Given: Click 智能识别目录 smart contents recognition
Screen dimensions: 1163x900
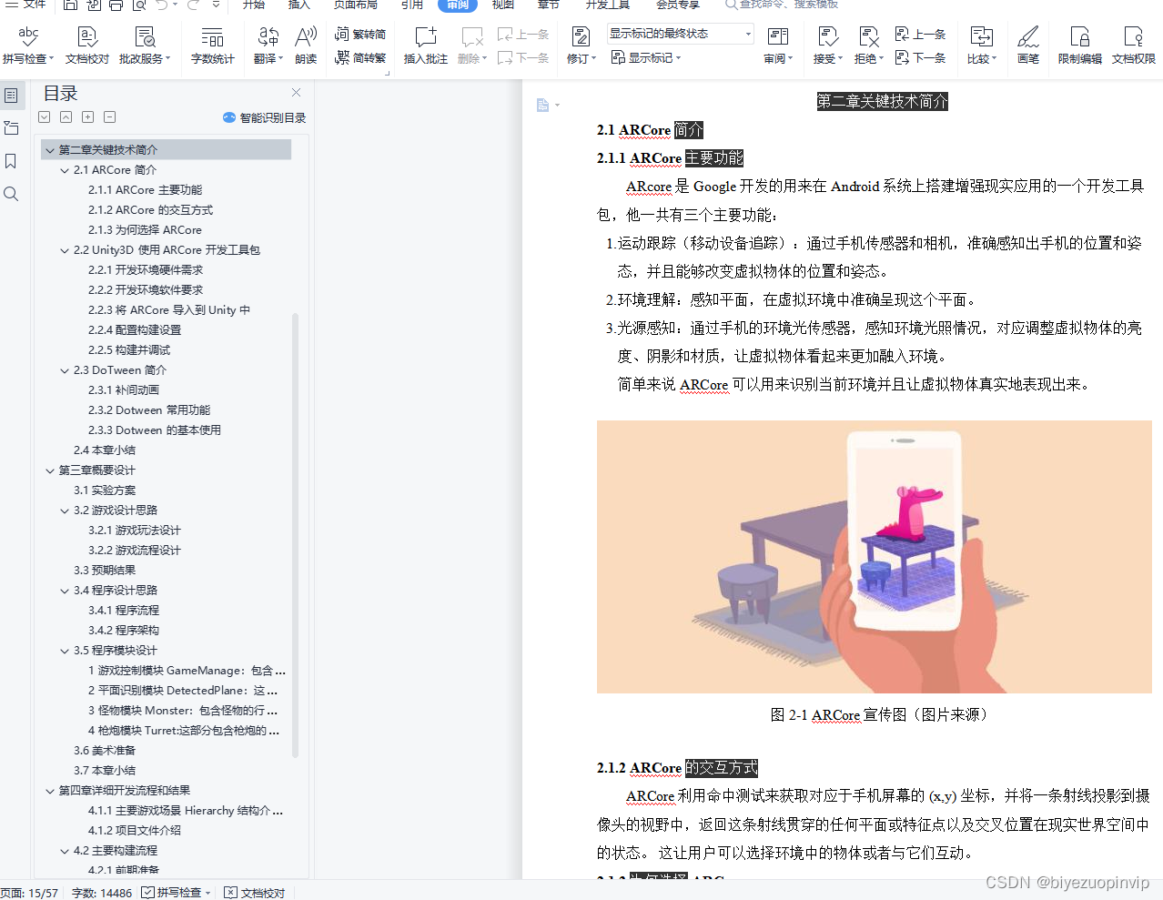Looking at the screenshot, I should tap(264, 117).
